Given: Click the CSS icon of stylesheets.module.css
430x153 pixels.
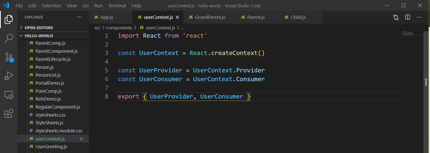Looking at the screenshot, I should 31,131.
